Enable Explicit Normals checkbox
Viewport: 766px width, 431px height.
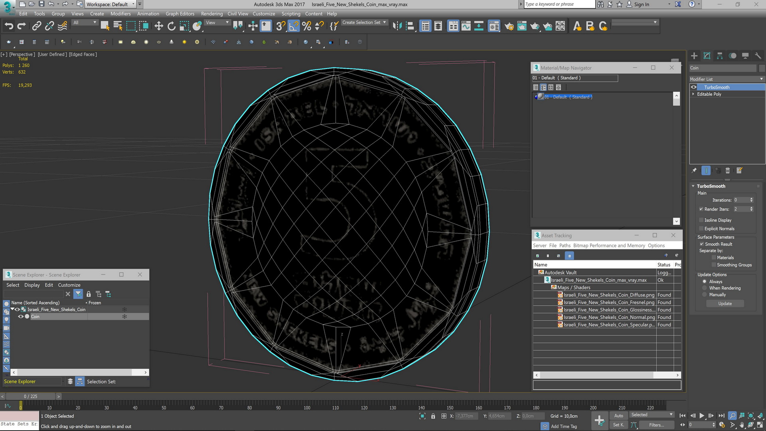pyautogui.click(x=701, y=229)
